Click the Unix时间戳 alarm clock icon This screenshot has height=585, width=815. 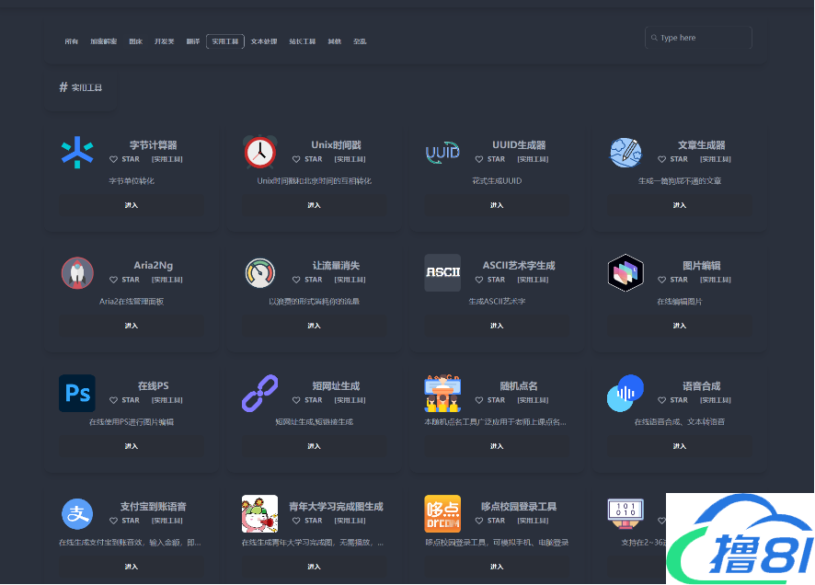[x=259, y=153]
